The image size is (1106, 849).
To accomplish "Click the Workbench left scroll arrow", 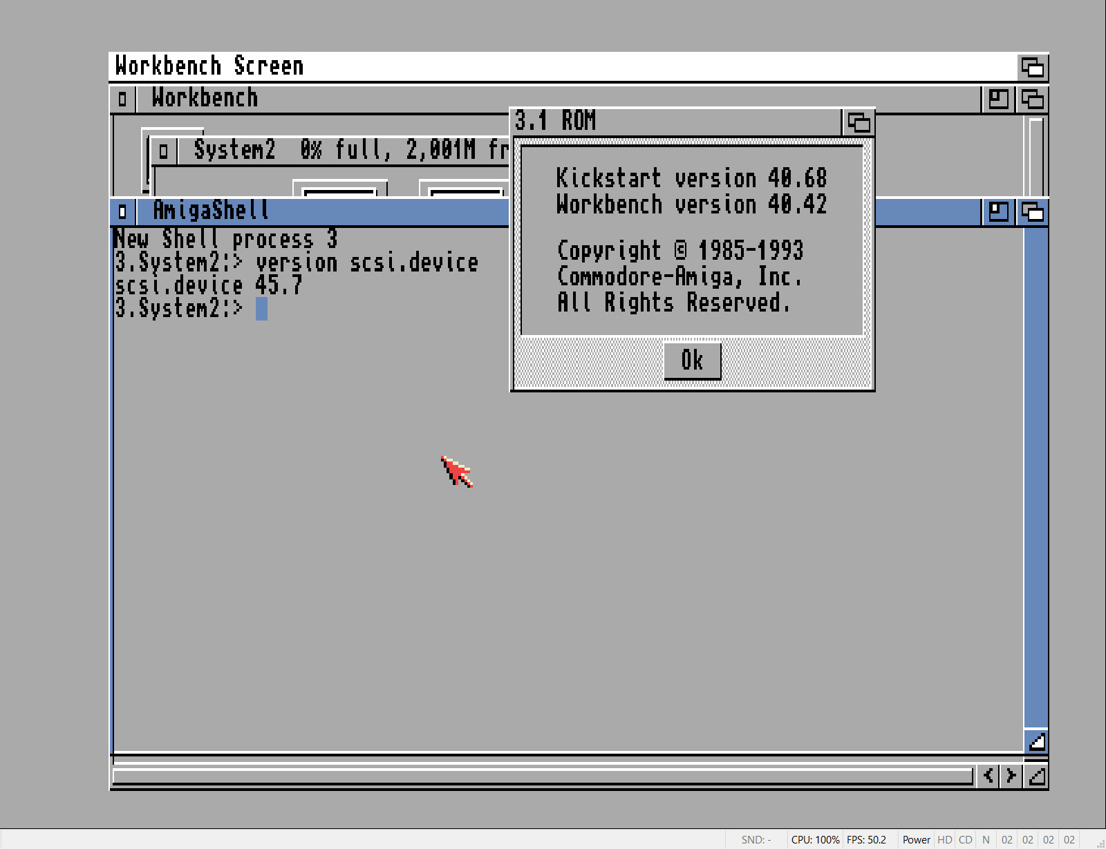I will [x=988, y=776].
